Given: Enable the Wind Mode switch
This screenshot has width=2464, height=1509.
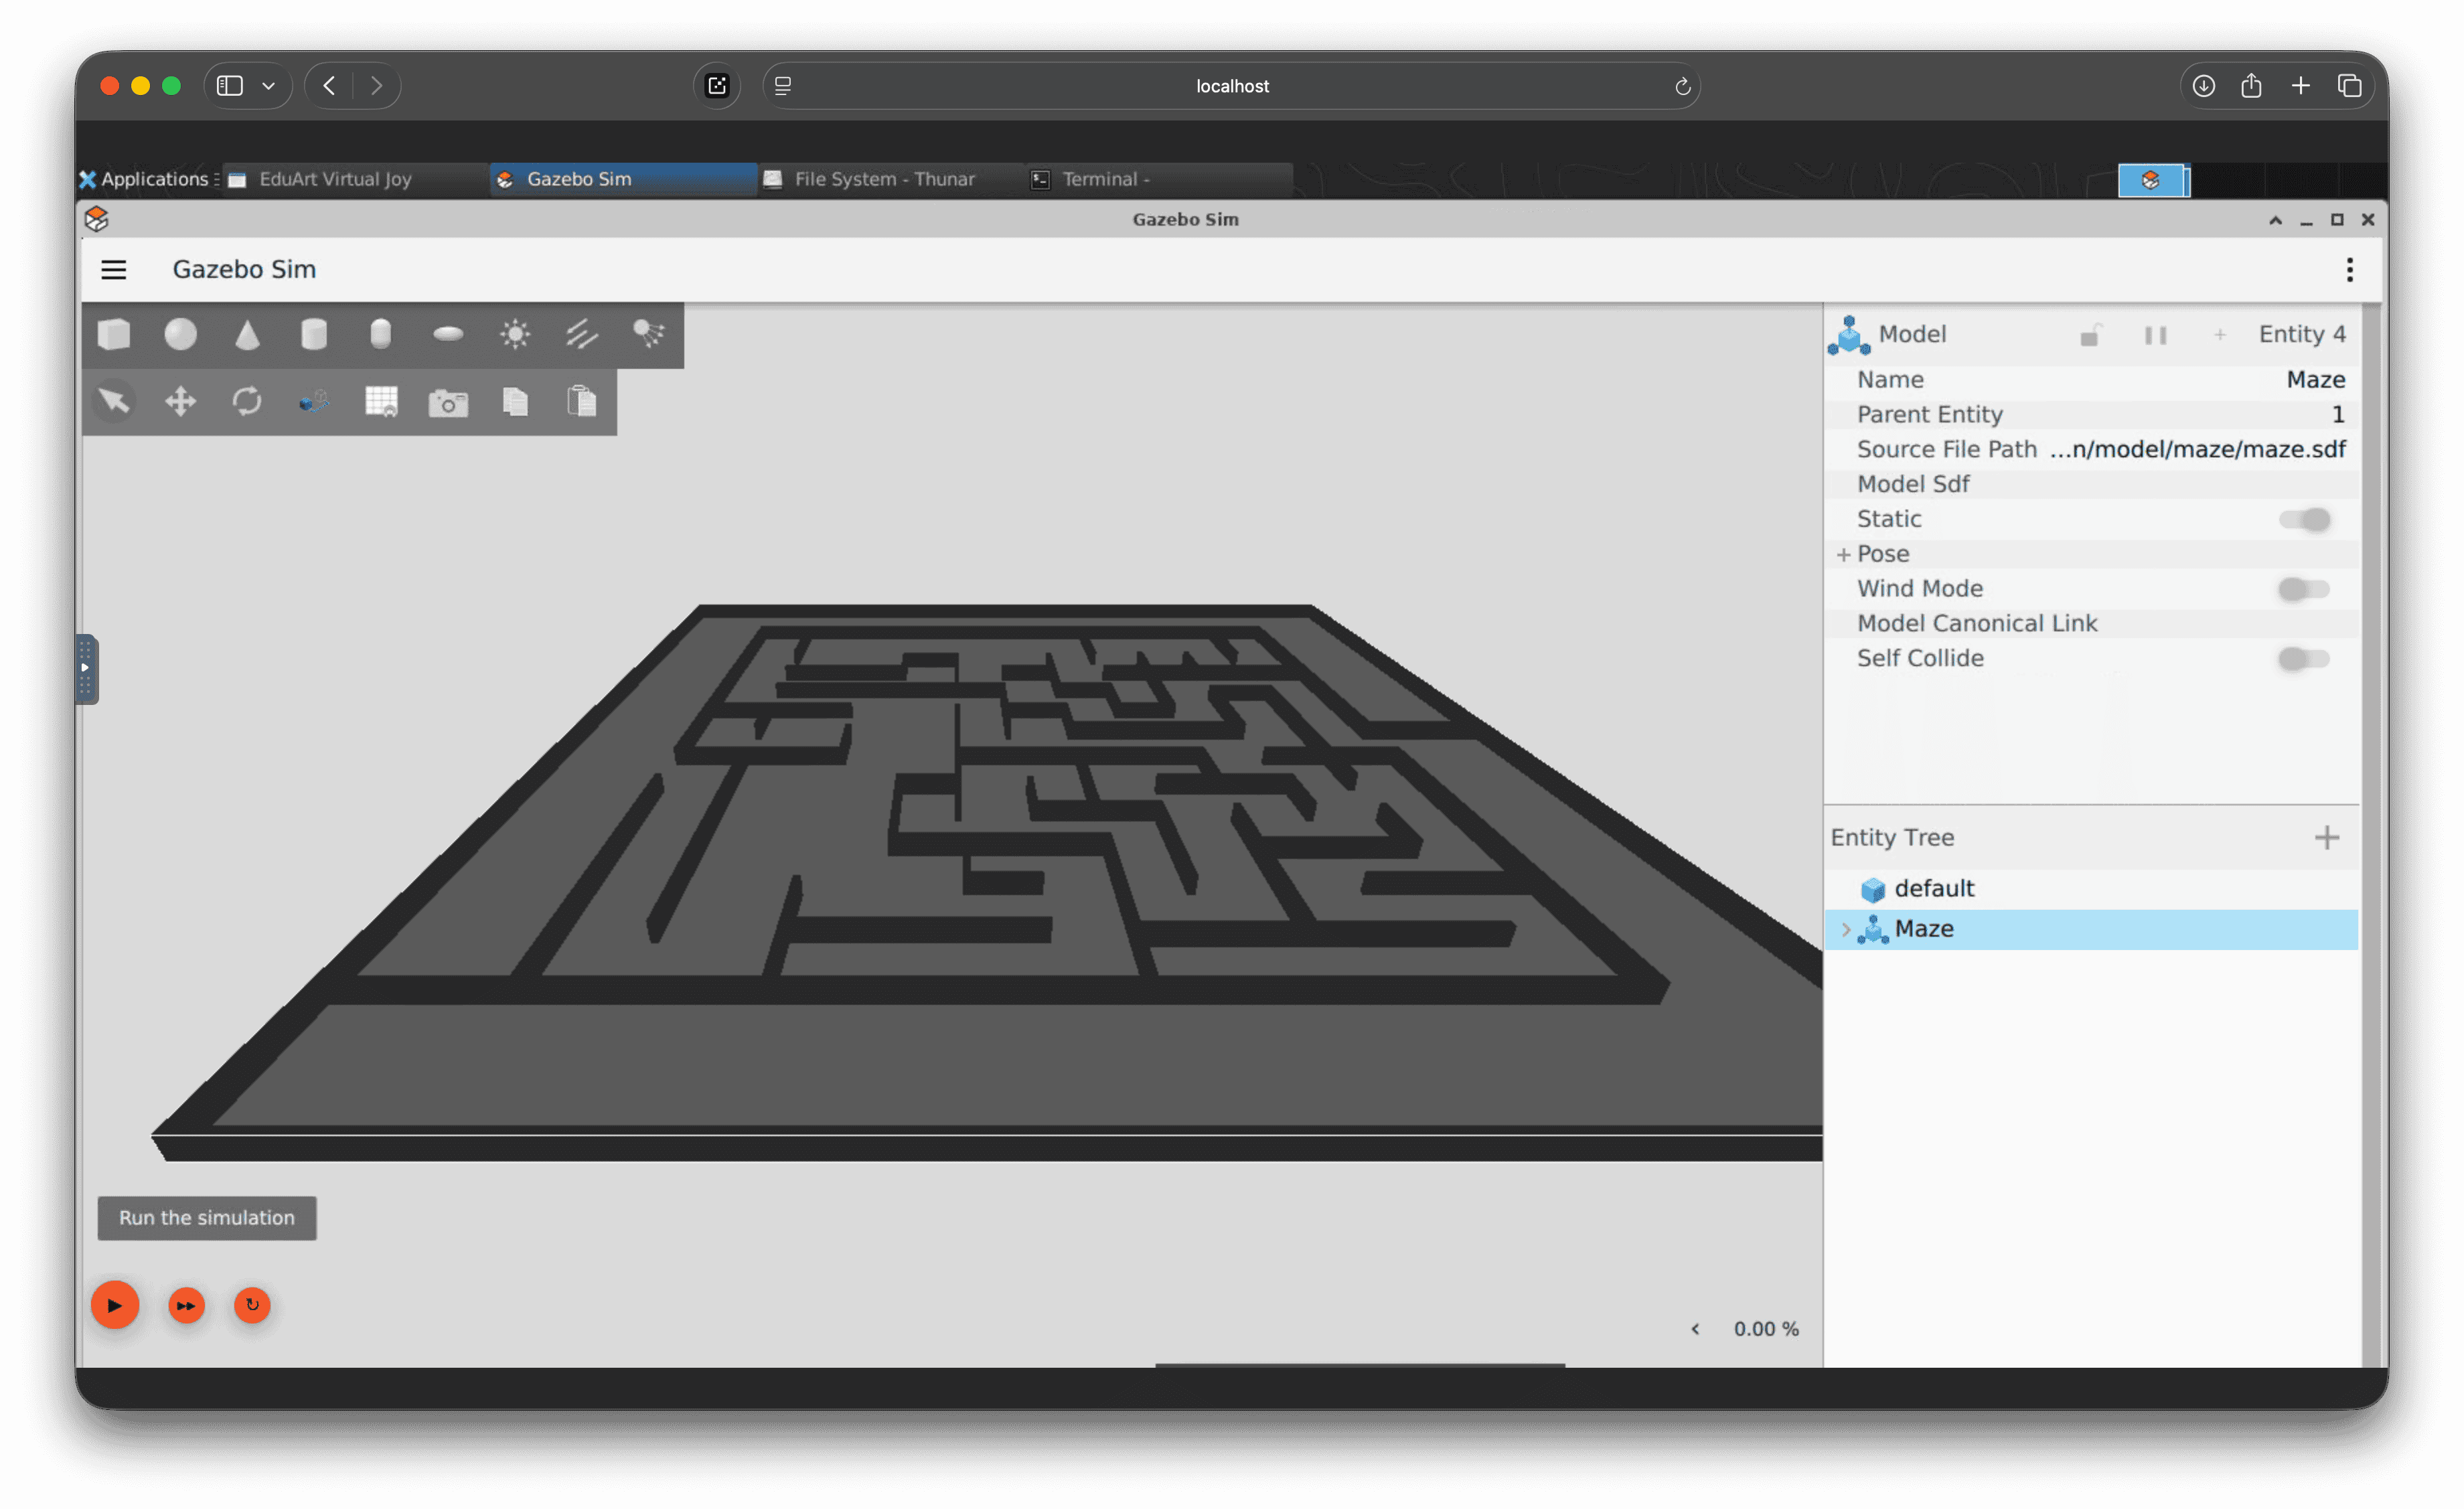Looking at the screenshot, I should click(2304, 589).
